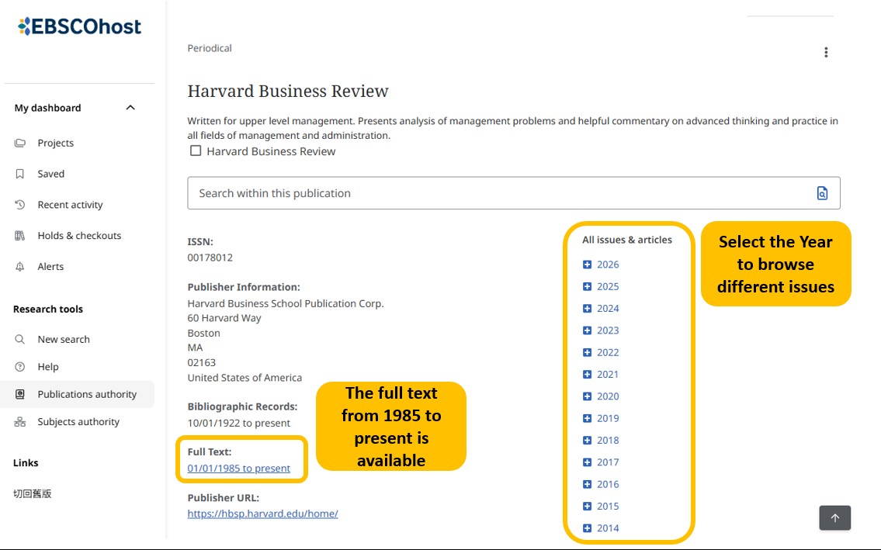Viewport: 881px width, 550px height.
Task: Start a New search
Action: (x=64, y=339)
